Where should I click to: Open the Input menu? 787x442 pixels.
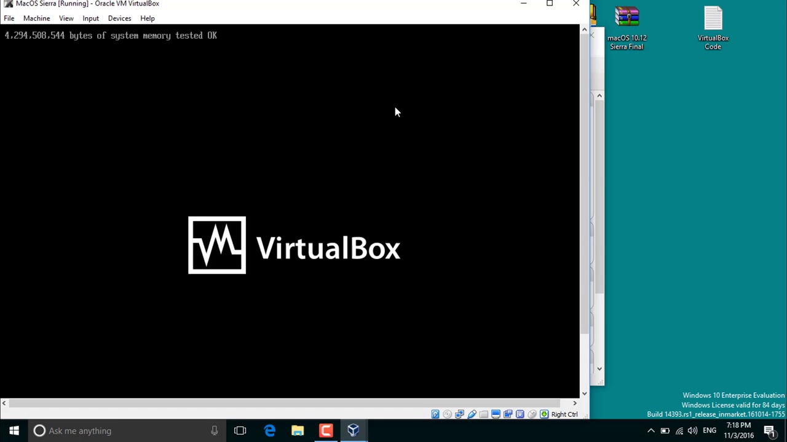(90, 18)
